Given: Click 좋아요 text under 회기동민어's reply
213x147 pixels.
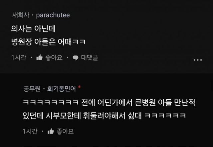Looking at the screenshot, I should pos(65,131).
